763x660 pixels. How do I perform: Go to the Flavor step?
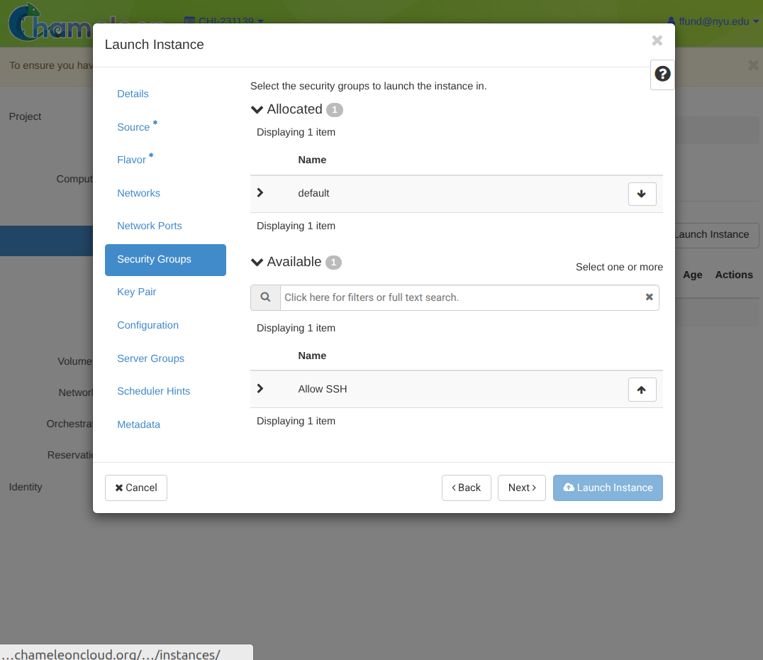[131, 160]
